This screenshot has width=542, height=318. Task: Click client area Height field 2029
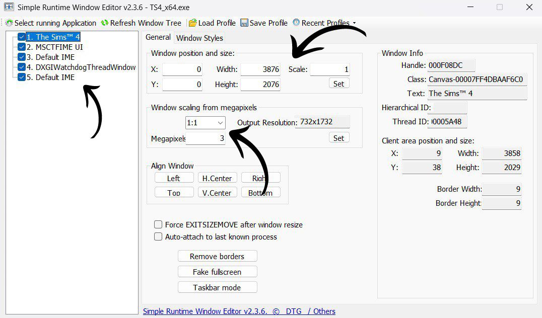coord(502,168)
